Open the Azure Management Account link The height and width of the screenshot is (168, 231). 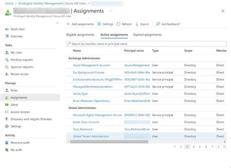(x=91, y=65)
